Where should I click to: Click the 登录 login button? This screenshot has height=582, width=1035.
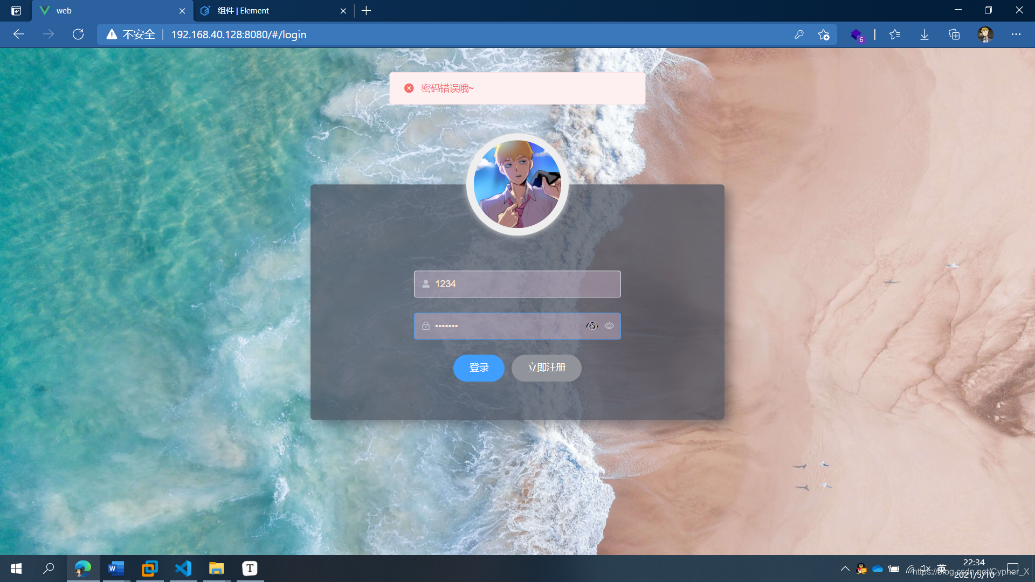point(479,368)
